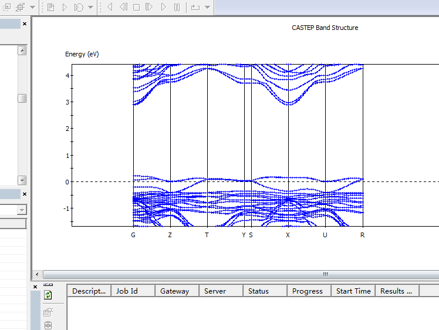Click the left arrow of chart horizontal scrollbar
This screenshot has width=439, height=330.
[37, 274]
